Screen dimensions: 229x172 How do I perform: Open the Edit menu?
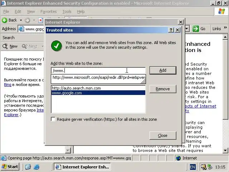click(18, 11)
